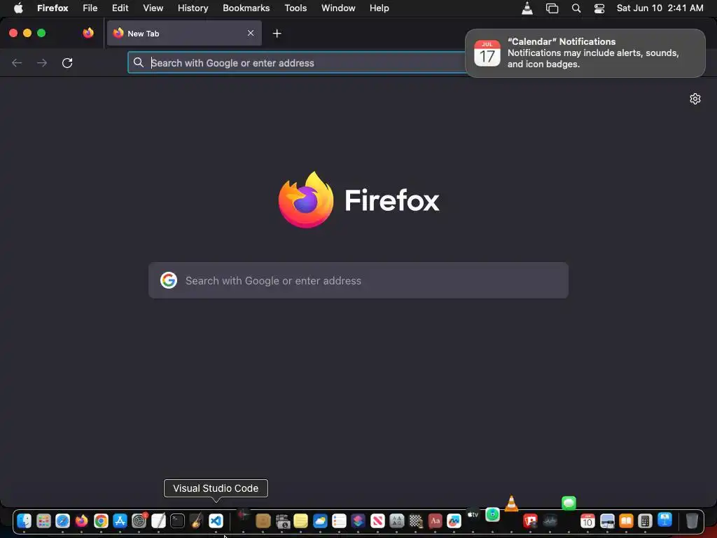The height and width of the screenshot is (538, 717).
Task: Open the Help menu
Action: (x=379, y=8)
